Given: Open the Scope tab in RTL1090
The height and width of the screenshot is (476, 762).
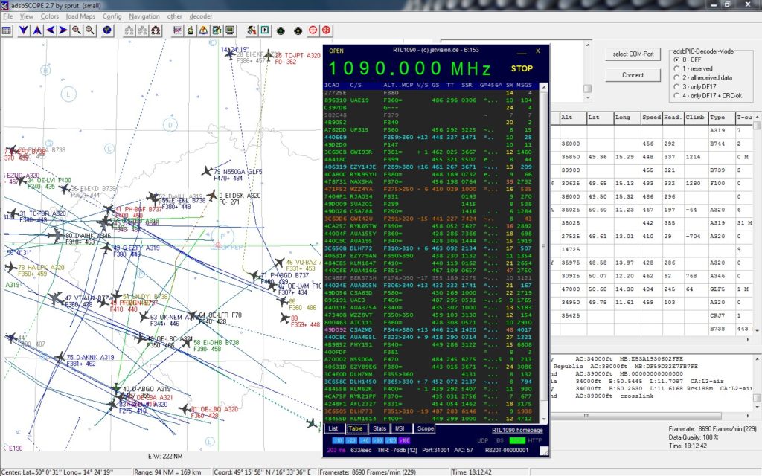Looking at the screenshot, I should 425,429.
